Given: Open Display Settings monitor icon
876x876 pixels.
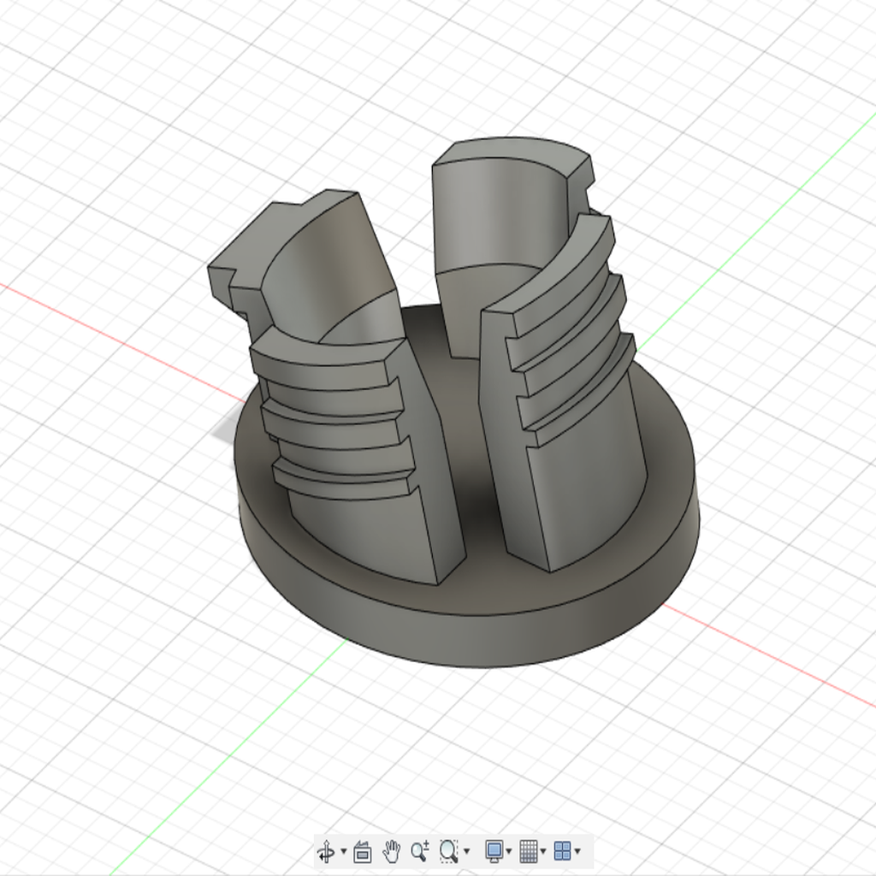Looking at the screenshot, I should pyautogui.click(x=494, y=851).
